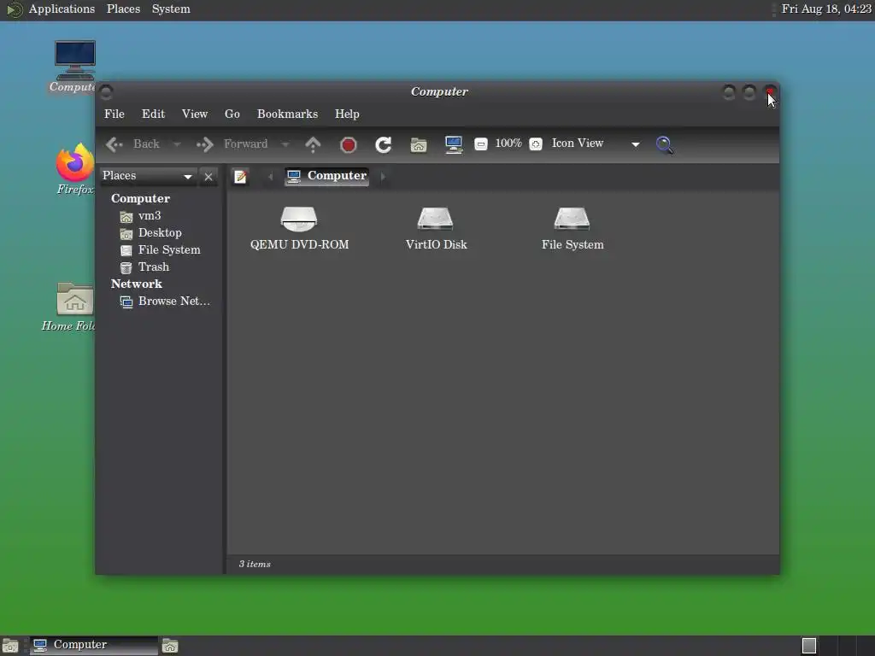The image size is (875, 656).
Task: Open the window menu button at title bar left
Action: pyautogui.click(x=107, y=91)
